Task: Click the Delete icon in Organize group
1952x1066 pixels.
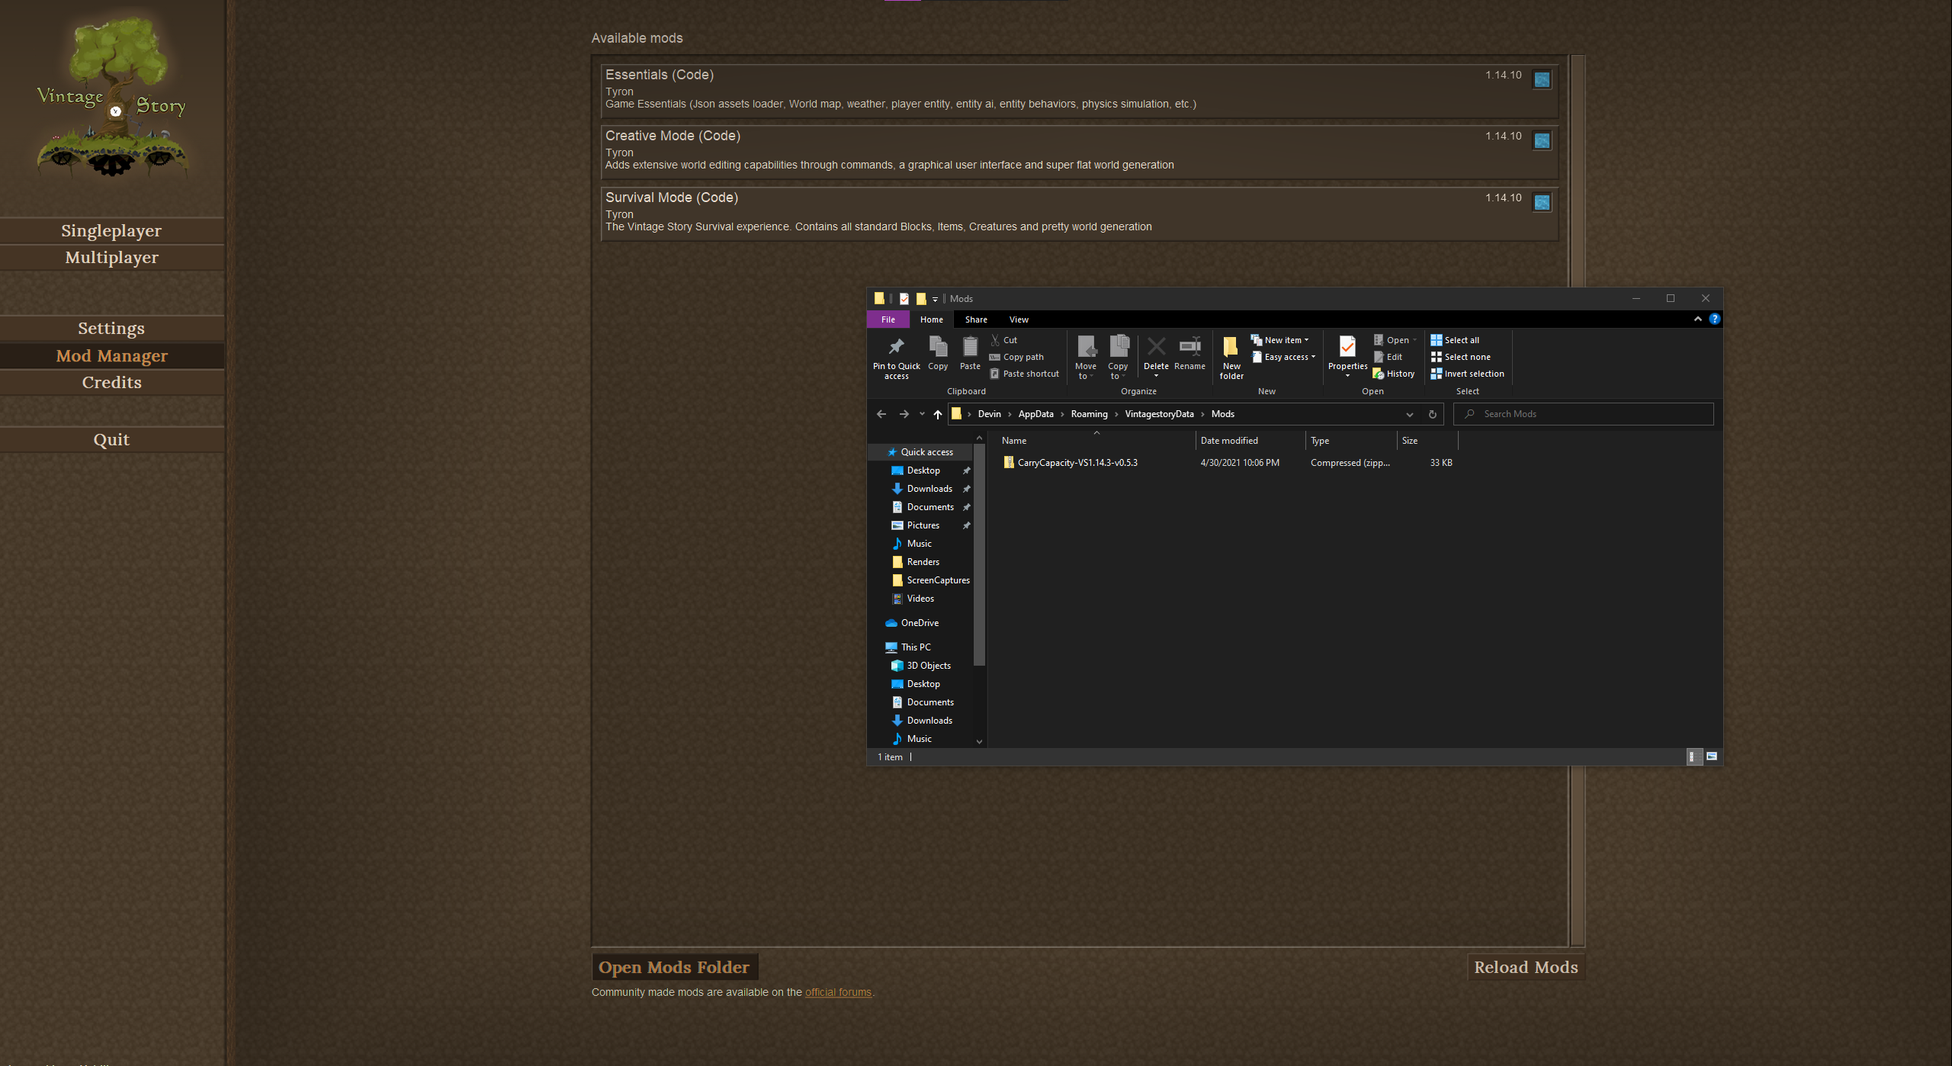Action: click(x=1156, y=348)
